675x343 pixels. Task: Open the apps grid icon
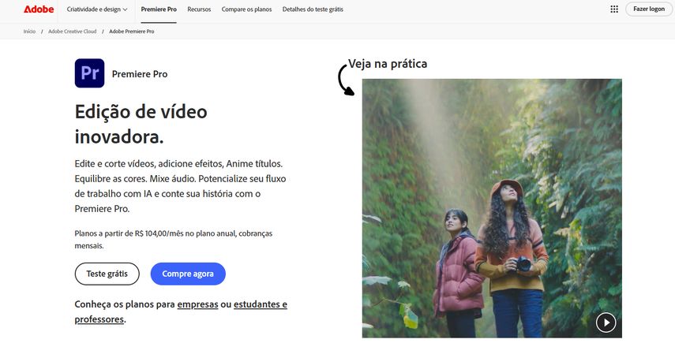click(x=614, y=9)
